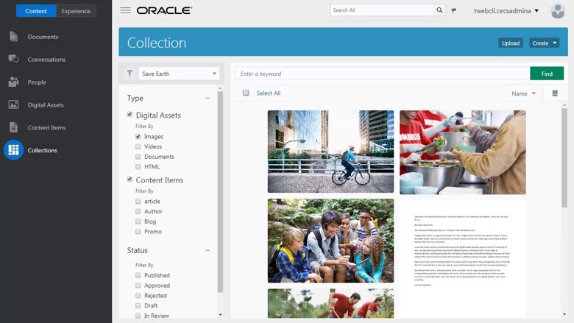Toggle the Content Items checkbox

[130, 180]
